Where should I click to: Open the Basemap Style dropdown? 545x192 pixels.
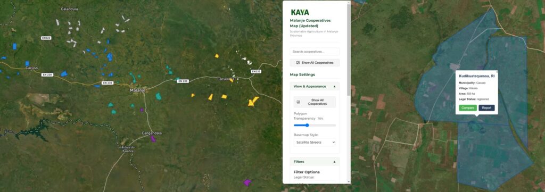[315, 143]
